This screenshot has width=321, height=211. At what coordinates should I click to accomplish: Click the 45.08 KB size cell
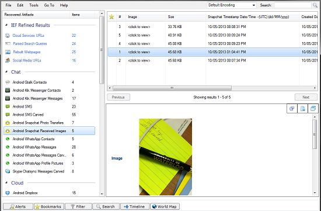click(175, 44)
